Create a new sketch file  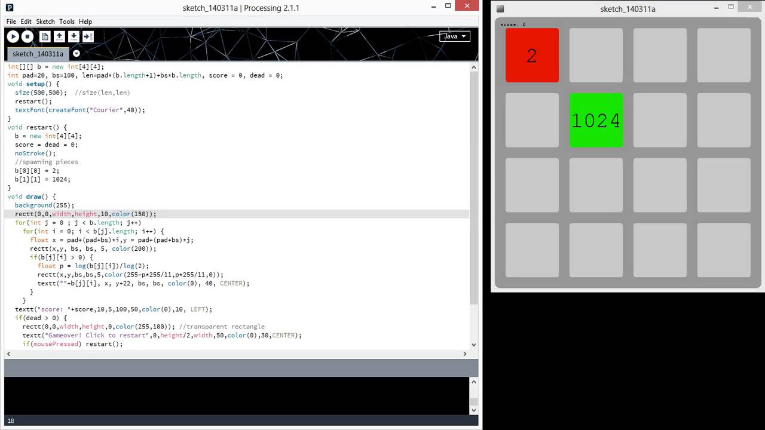tap(45, 36)
